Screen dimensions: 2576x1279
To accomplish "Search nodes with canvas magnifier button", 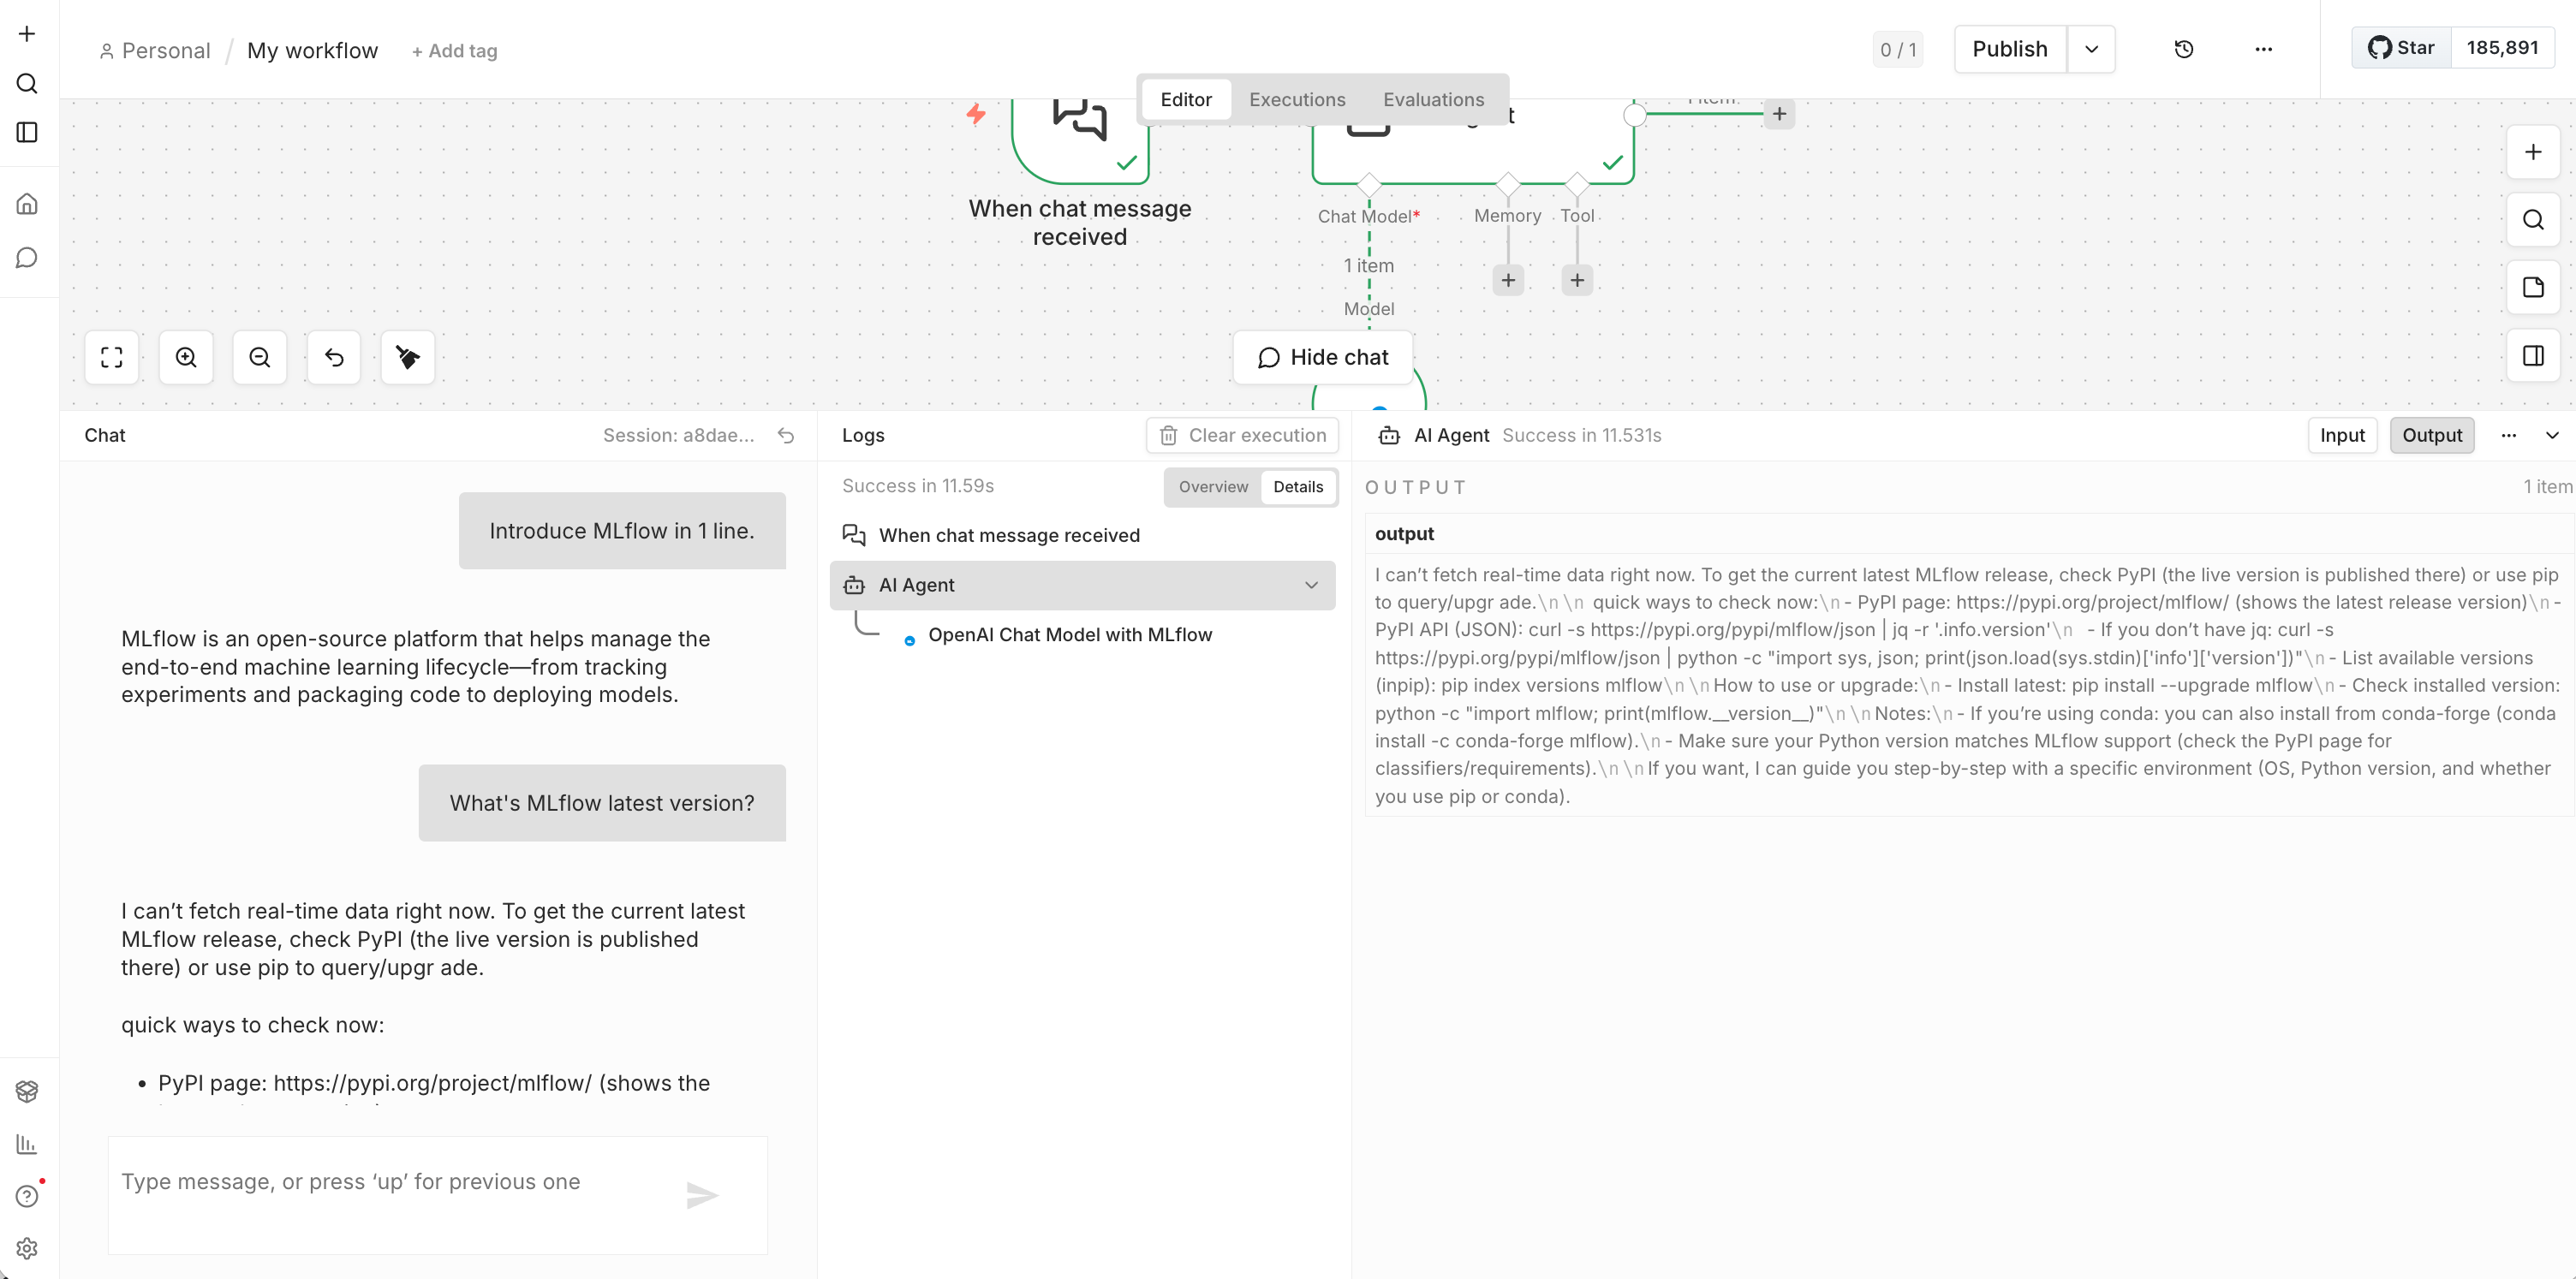I will [x=2533, y=220].
